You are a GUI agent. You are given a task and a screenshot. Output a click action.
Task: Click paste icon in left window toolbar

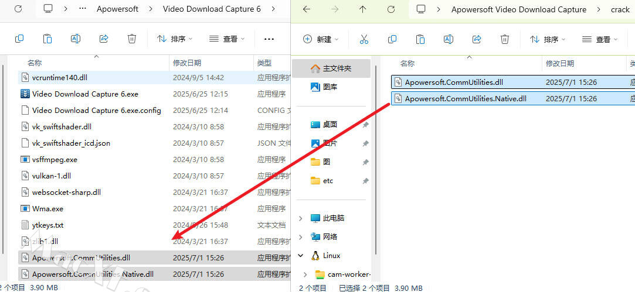coord(47,39)
